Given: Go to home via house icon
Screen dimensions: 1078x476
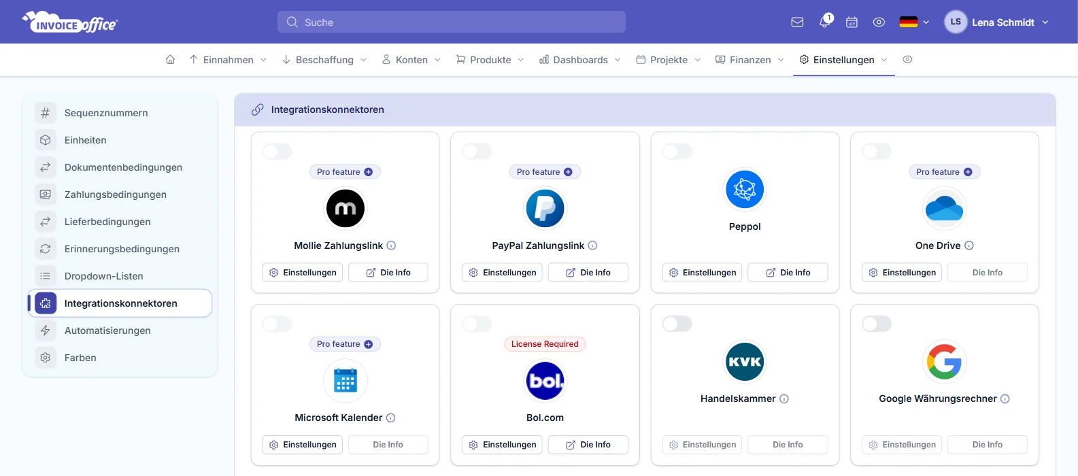Looking at the screenshot, I should click(x=171, y=60).
